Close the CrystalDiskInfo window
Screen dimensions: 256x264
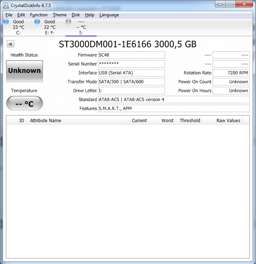[x=244, y=4]
